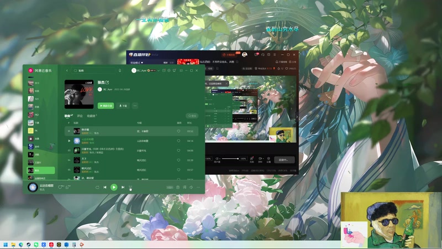
Task: Open the 常规模式 dropdown in live app
Action: [x=136, y=63]
